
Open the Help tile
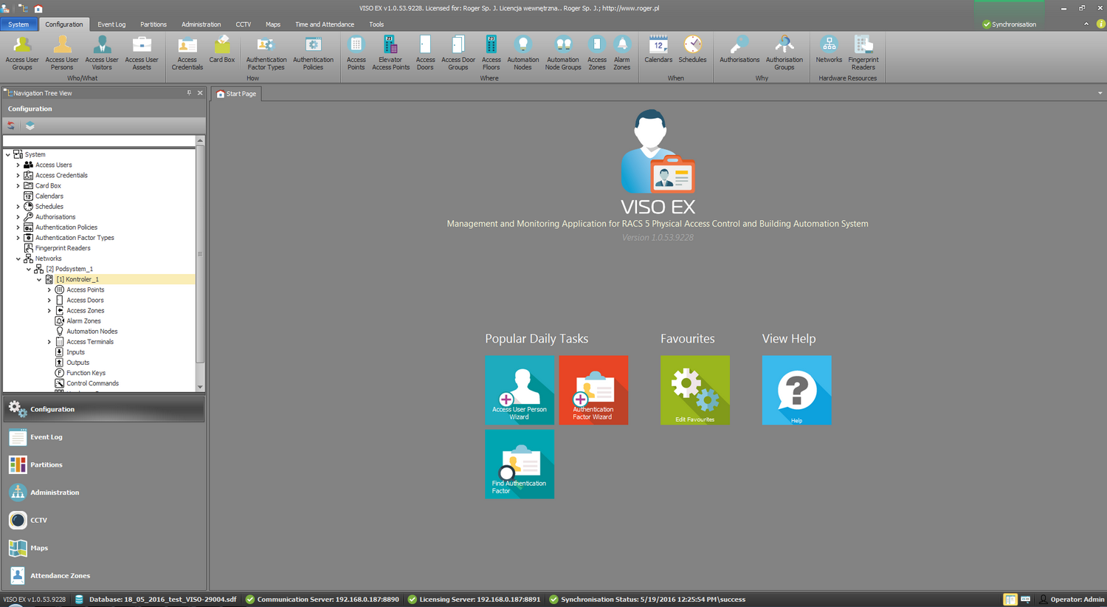[x=797, y=390]
